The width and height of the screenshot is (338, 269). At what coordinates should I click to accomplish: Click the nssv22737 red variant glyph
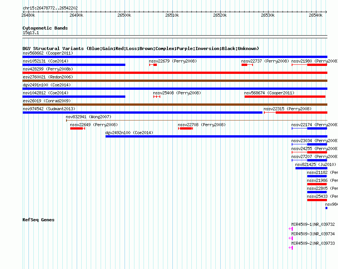[247, 65]
